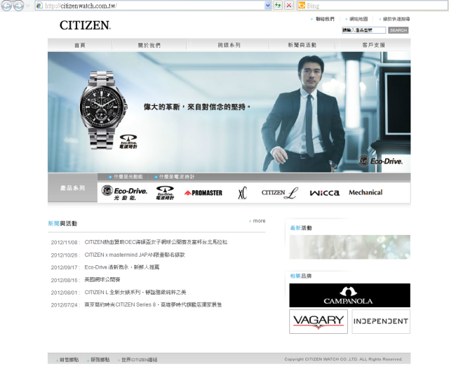Click the Bing search provider icon
This screenshot has width=449, height=369.
point(302,6)
